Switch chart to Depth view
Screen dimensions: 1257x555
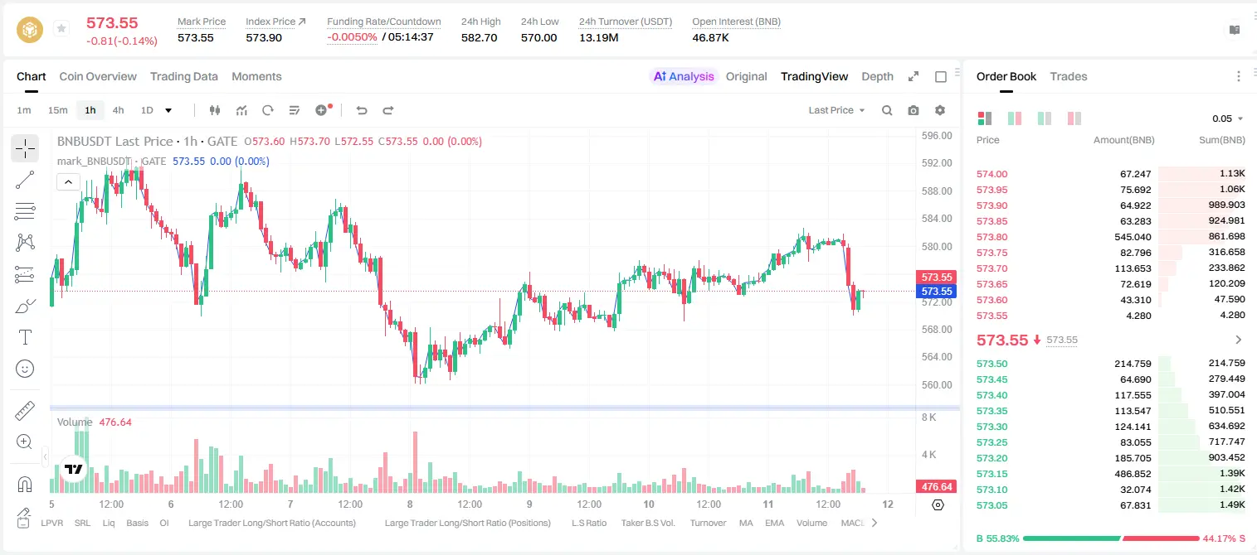[877, 76]
